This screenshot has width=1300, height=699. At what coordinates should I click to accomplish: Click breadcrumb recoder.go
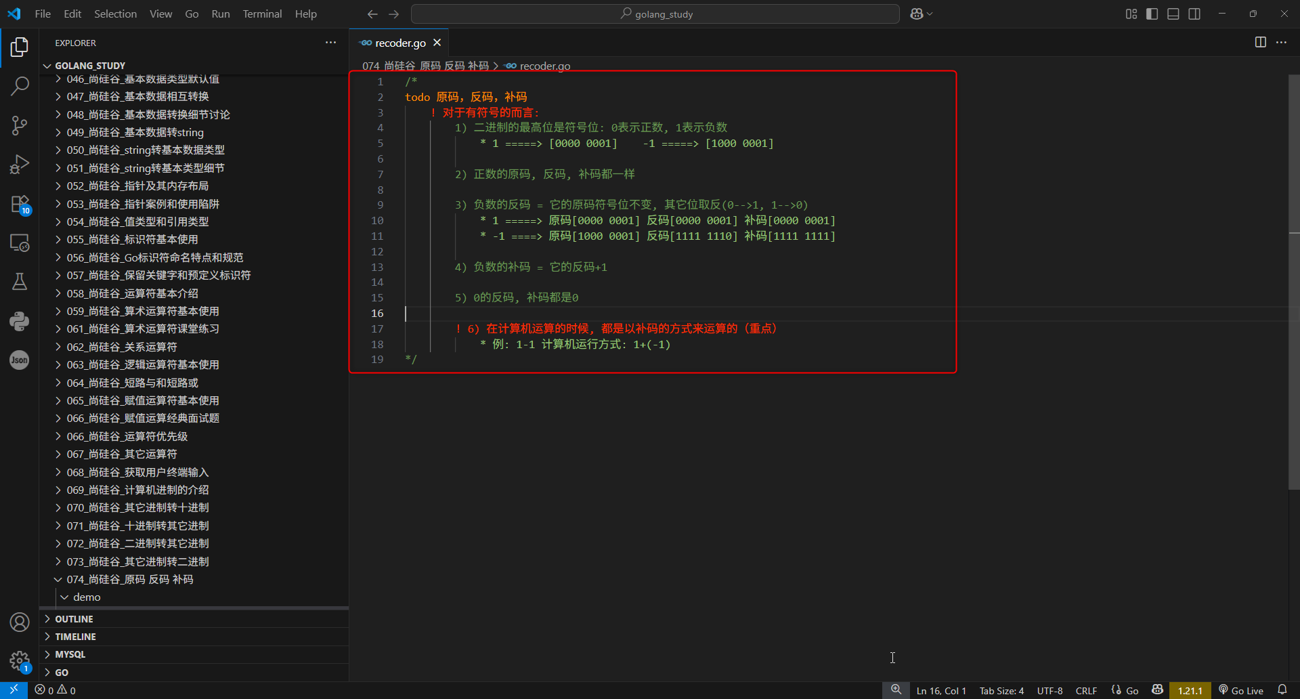(538, 66)
